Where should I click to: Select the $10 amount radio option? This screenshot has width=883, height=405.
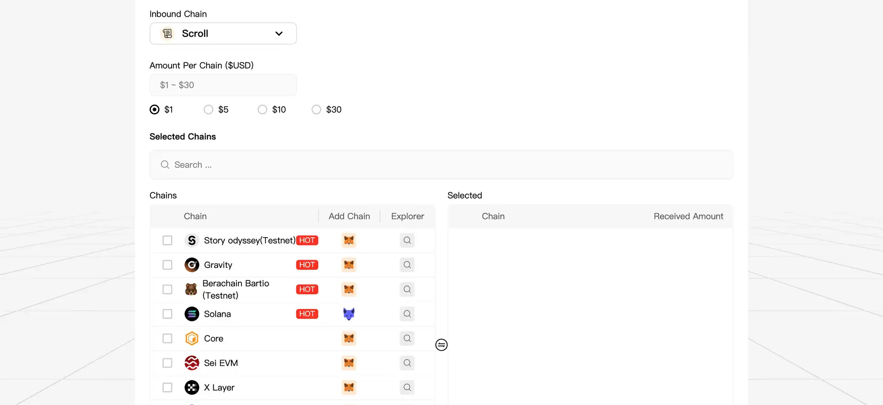(x=263, y=109)
